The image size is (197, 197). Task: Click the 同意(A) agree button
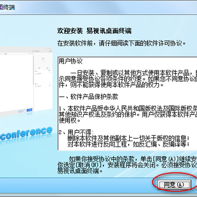click(x=174, y=184)
